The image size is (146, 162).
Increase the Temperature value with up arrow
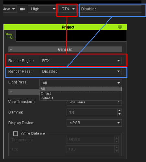click(x=117, y=138)
